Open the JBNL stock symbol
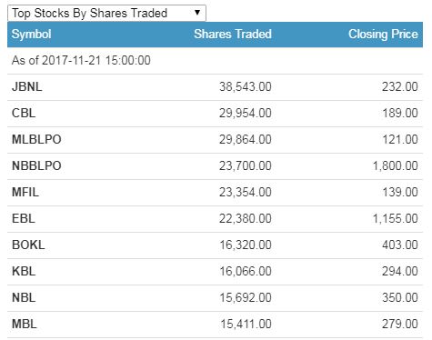The height and width of the screenshot is (340, 432). 27,87
